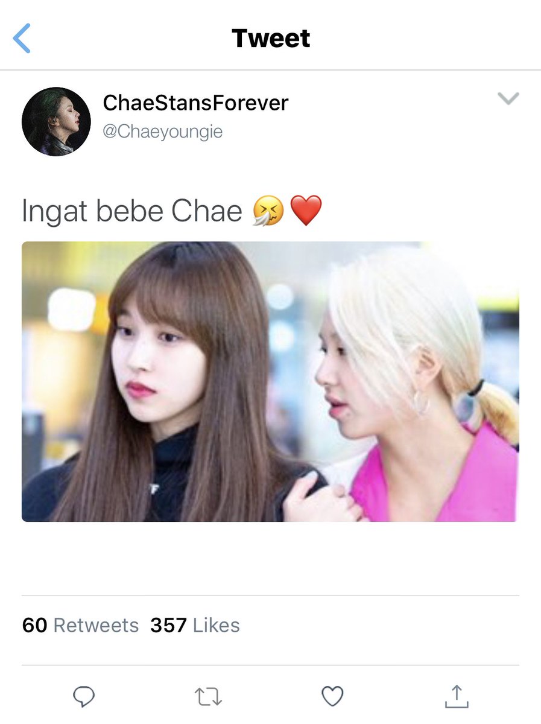
Task: Select the text Ingat bebe Chae
Action: click(132, 212)
